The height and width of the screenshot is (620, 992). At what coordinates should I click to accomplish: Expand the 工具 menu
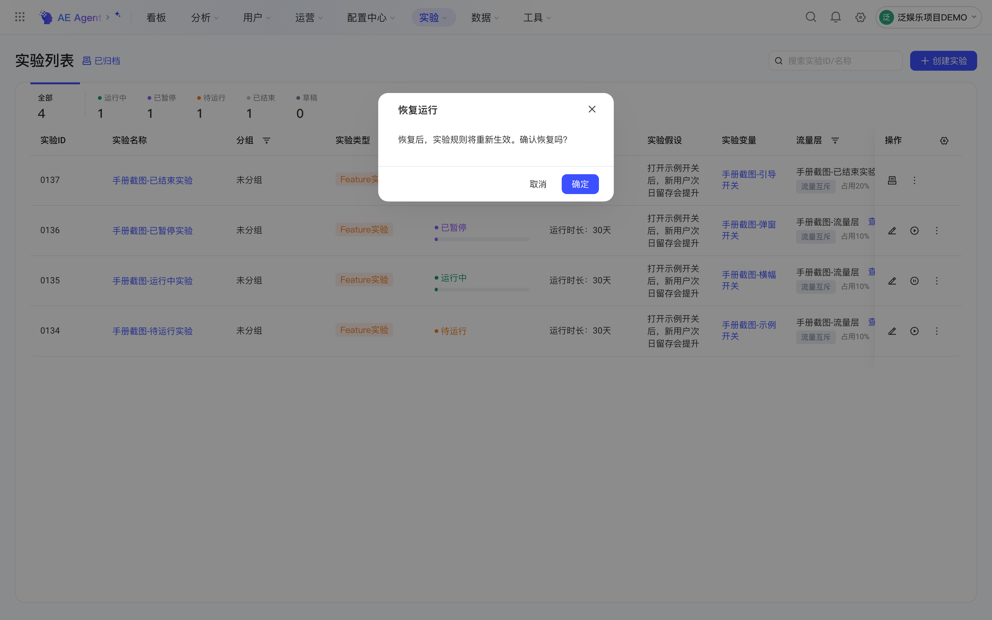coord(537,18)
